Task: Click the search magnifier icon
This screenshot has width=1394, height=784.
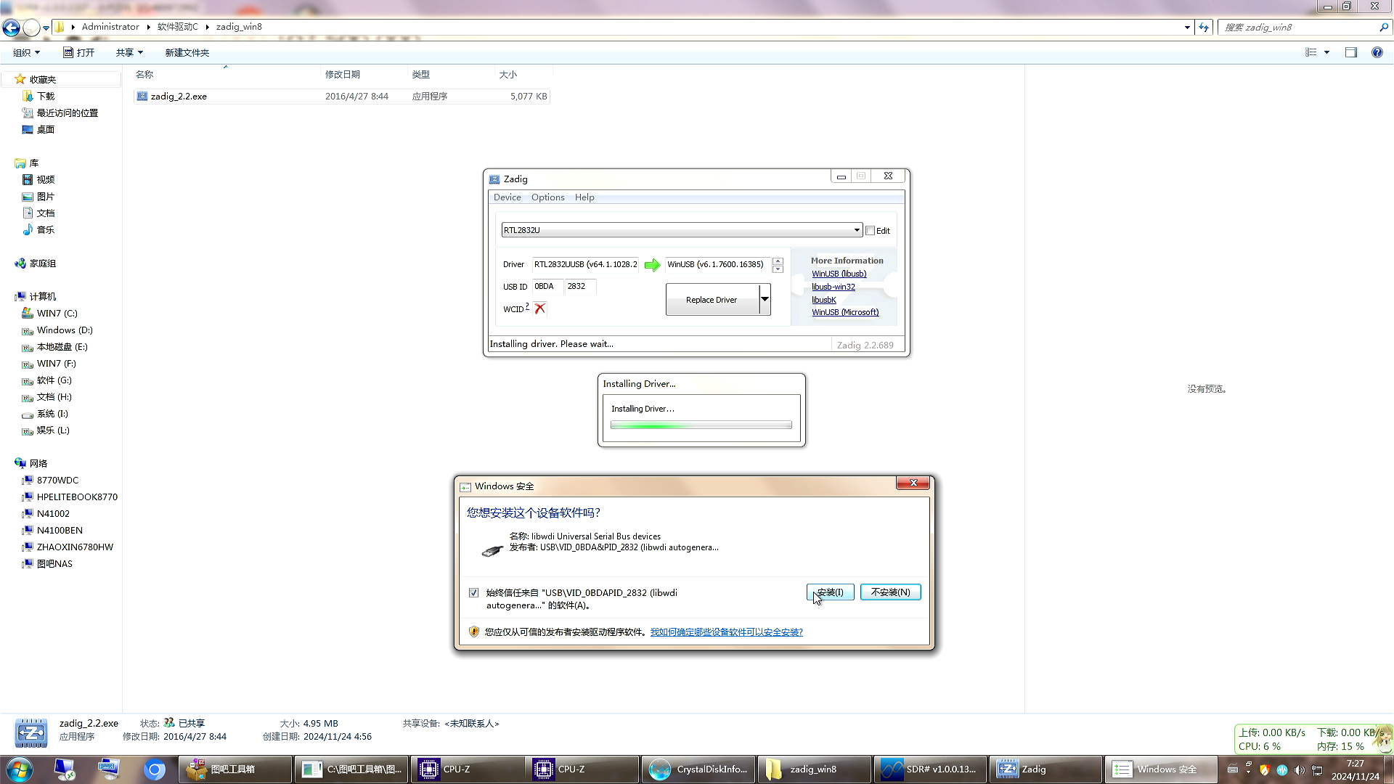Action: click(1384, 27)
